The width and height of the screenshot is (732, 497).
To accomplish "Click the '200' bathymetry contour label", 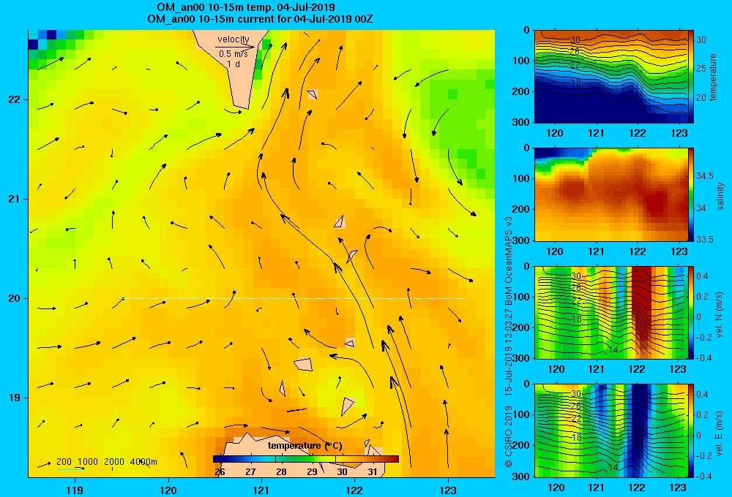I will [64, 462].
